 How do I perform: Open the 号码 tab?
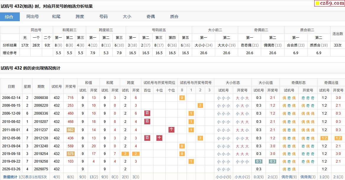click(103, 17)
